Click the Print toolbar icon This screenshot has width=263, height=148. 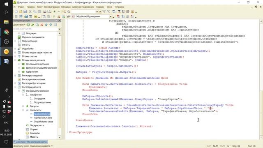[45, 12]
